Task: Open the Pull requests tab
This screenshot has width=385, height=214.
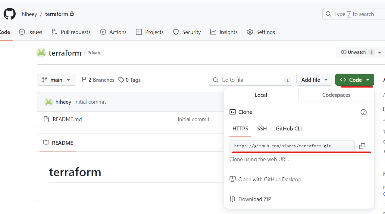Action: pyautogui.click(x=71, y=32)
